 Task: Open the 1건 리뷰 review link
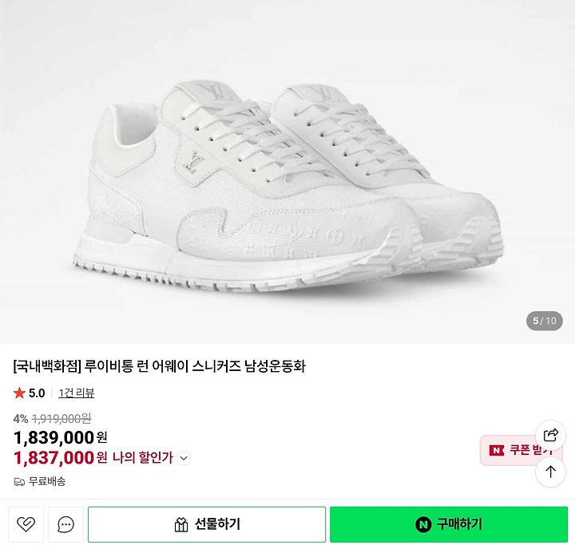click(77, 393)
